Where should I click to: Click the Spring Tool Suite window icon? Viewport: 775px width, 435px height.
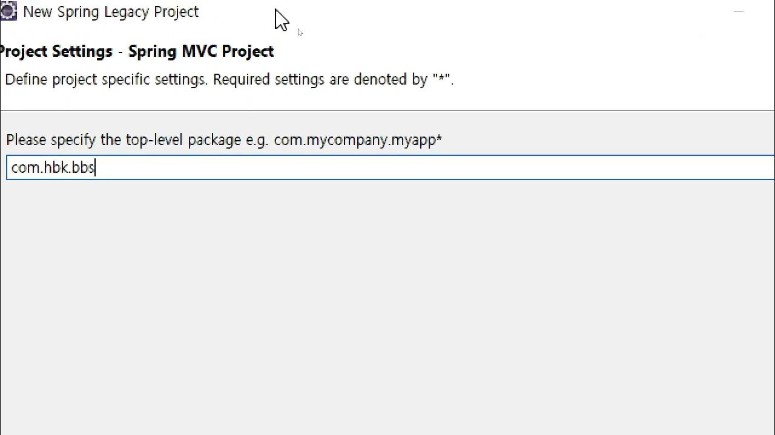pyautogui.click(x=8, y=11)
